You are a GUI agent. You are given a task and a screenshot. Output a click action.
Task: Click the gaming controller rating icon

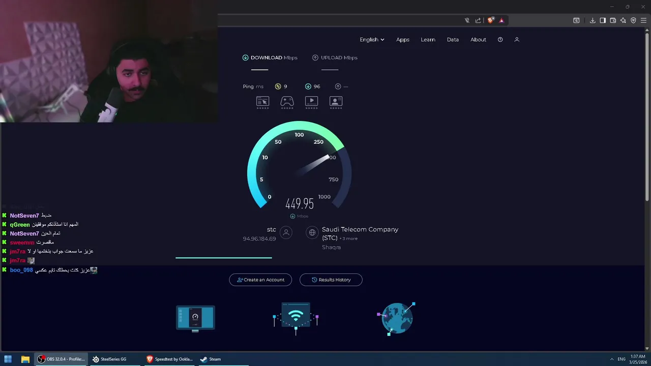pyautogui.click(x=287, y=102)
